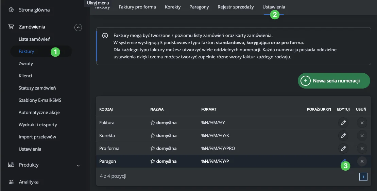Screen dimensions: 377x191
Task: Click the POKAŻ/UKRYJ column header
Action: coord(319,109)
